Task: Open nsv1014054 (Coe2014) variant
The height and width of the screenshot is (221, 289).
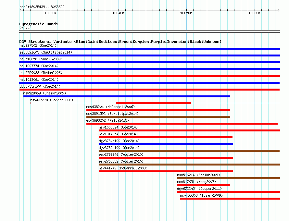Action: (x=118, y=134)
